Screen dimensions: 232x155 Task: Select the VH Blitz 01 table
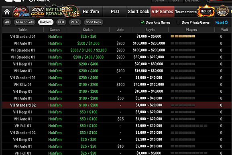(116, 85)
